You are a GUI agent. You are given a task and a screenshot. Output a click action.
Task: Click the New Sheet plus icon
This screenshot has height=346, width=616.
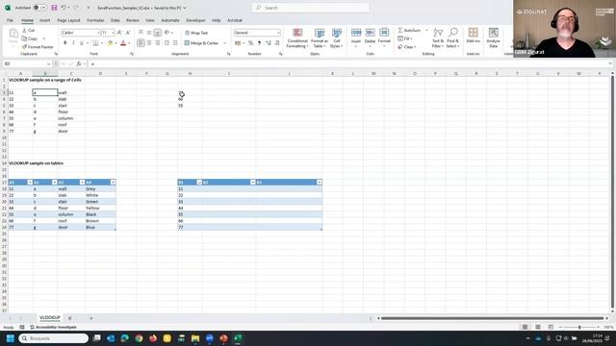pyautogui.click(x=91, y=318)
